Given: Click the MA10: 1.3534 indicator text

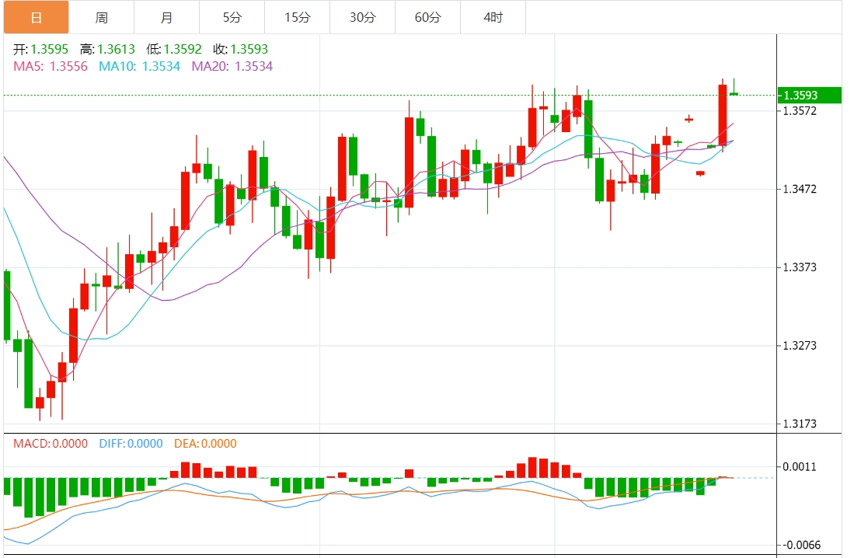Looking at the screenshot, I should (x=139, y=67).
